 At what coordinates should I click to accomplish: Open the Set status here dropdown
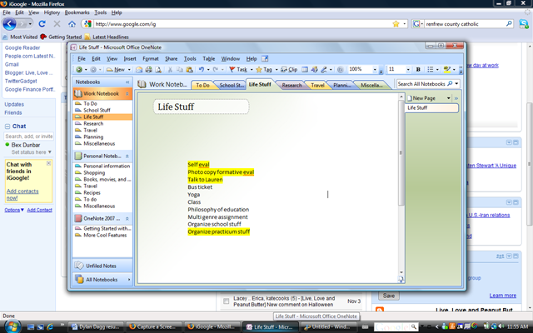[x=50, y=152]
